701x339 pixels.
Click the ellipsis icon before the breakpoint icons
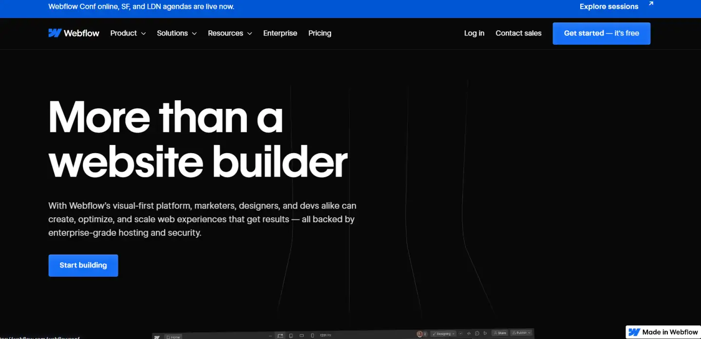pyautogui.click(x=271, y=335)
